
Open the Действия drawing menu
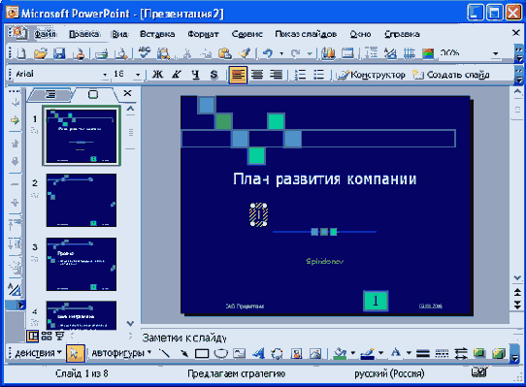click(38, 353)
